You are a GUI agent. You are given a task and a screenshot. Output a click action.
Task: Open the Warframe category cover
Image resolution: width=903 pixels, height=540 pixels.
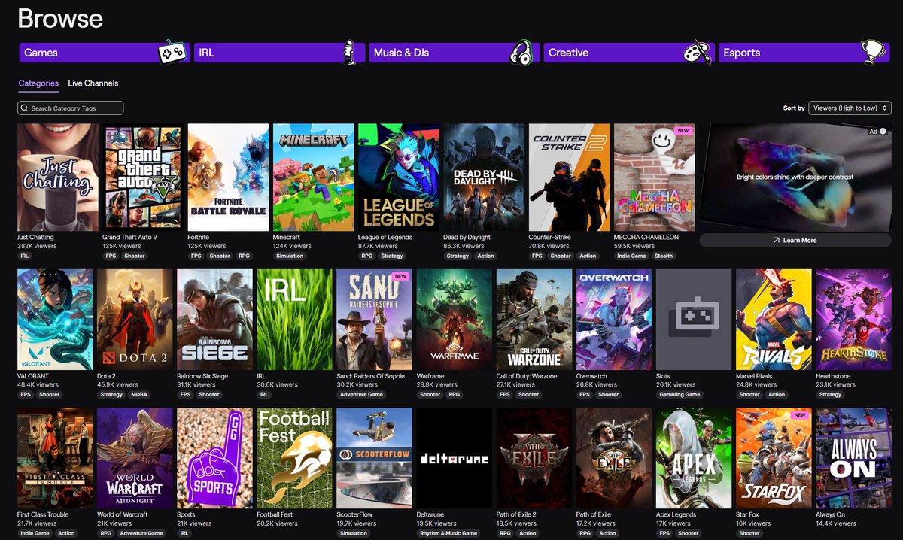454,320
